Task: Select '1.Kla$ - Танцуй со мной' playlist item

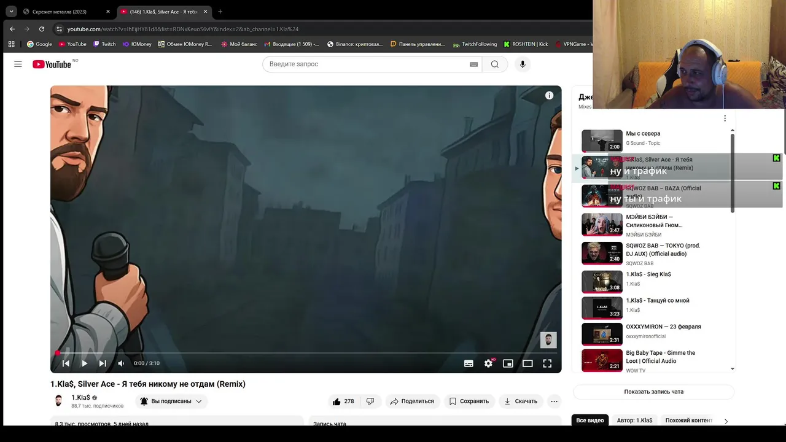Action: 651,308
